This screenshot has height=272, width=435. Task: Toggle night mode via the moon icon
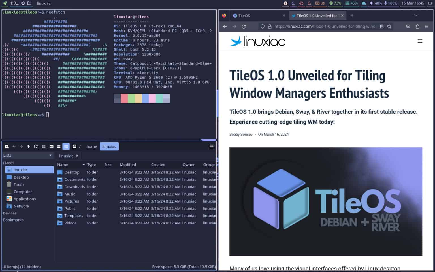click(293, 3)
